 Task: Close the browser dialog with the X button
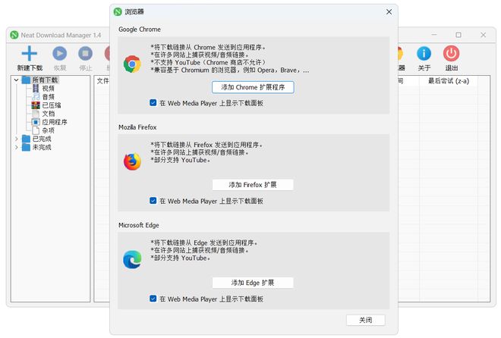pos(389,12)
